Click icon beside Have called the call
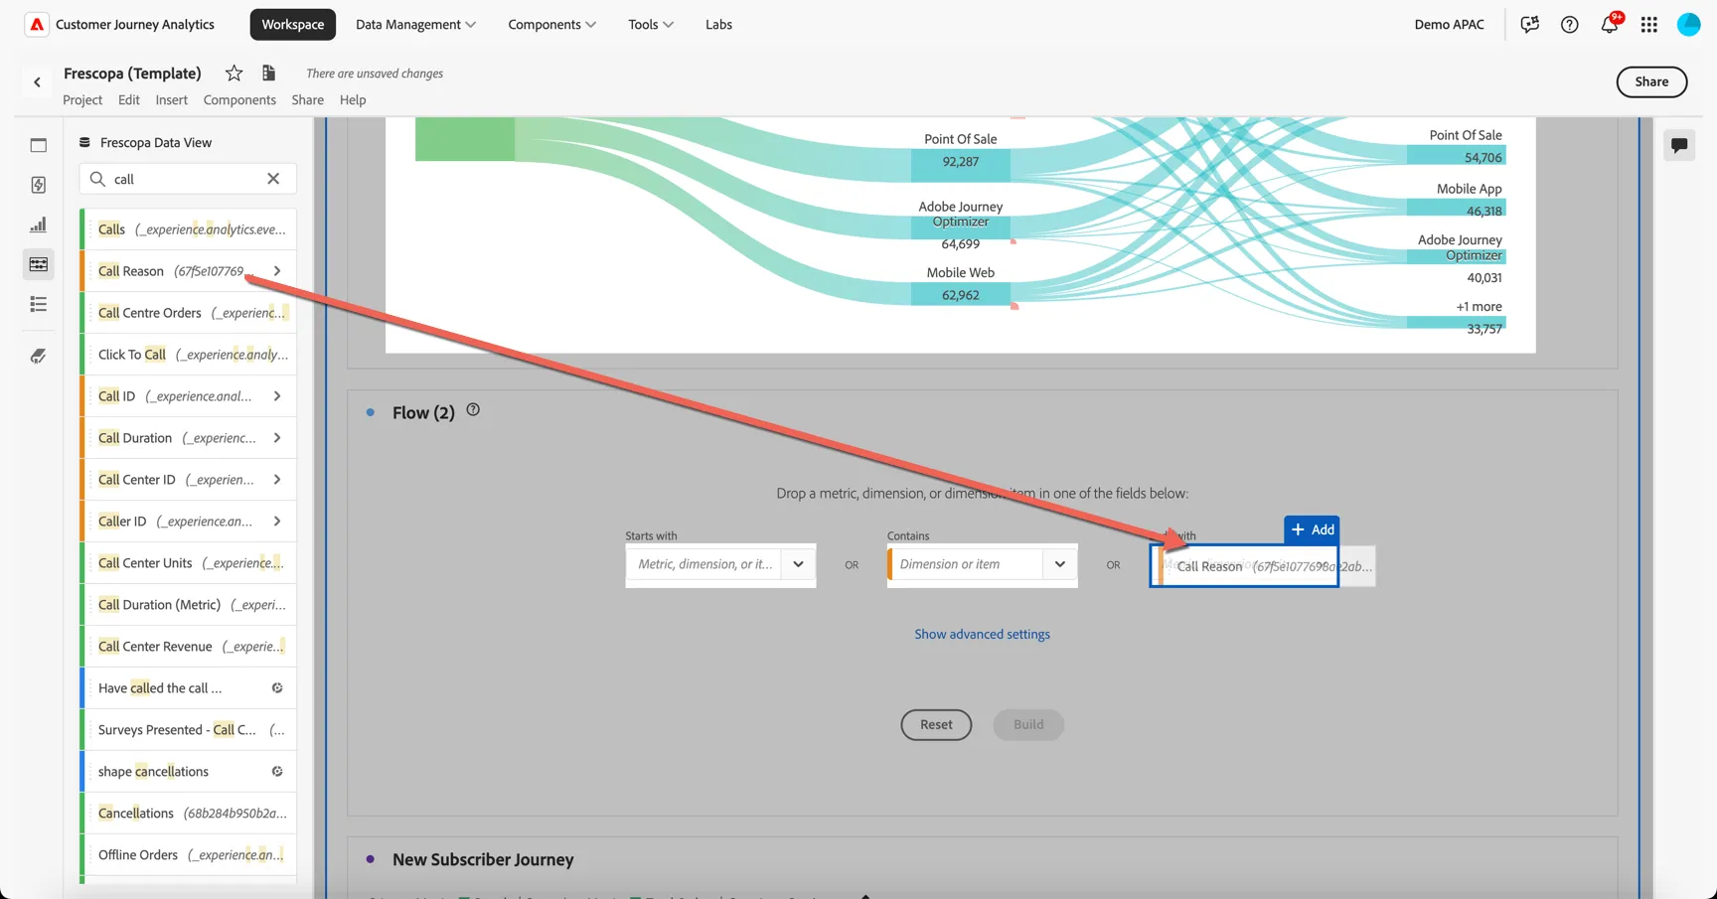Image resolution: width=1717 pixels, height=899 pixels. point(277,687)
